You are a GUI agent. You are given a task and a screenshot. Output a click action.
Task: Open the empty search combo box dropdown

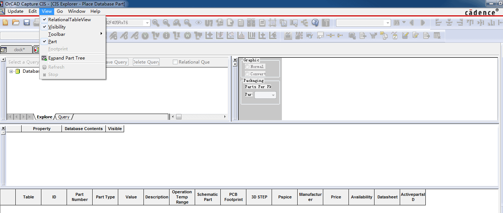coord(388,23)
